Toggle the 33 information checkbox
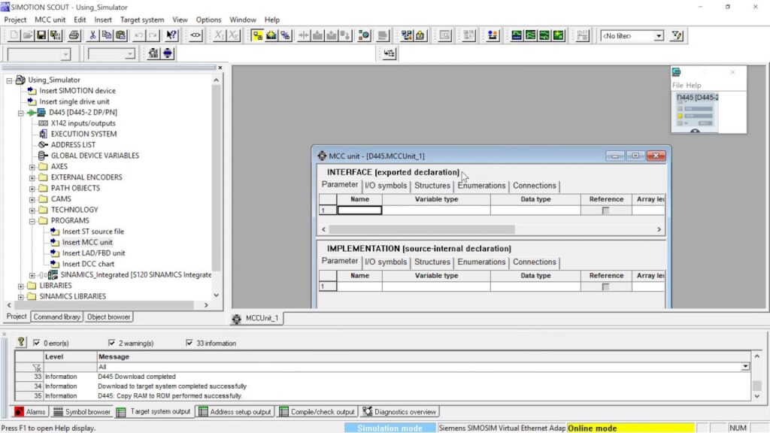The height and width of the screenshot is (433, 770). point(189,343)
